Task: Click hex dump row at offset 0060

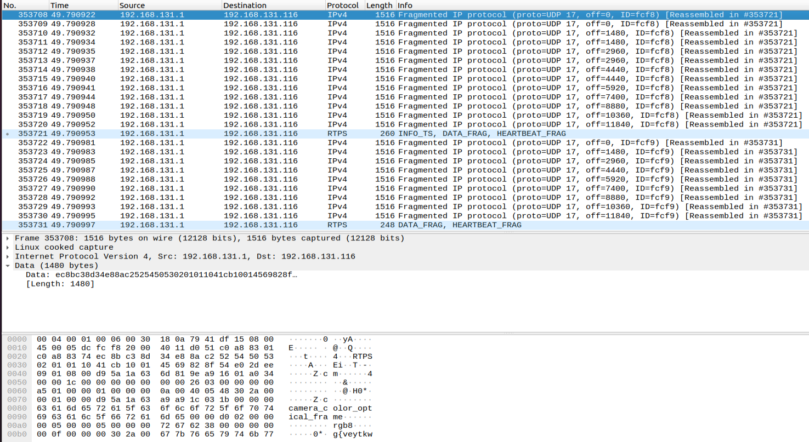Action: [x=190, y=391]
